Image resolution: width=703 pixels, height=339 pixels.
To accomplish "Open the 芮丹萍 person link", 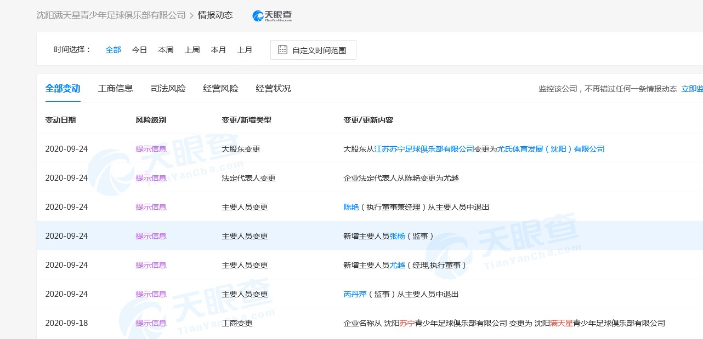I will click(355, 294).
